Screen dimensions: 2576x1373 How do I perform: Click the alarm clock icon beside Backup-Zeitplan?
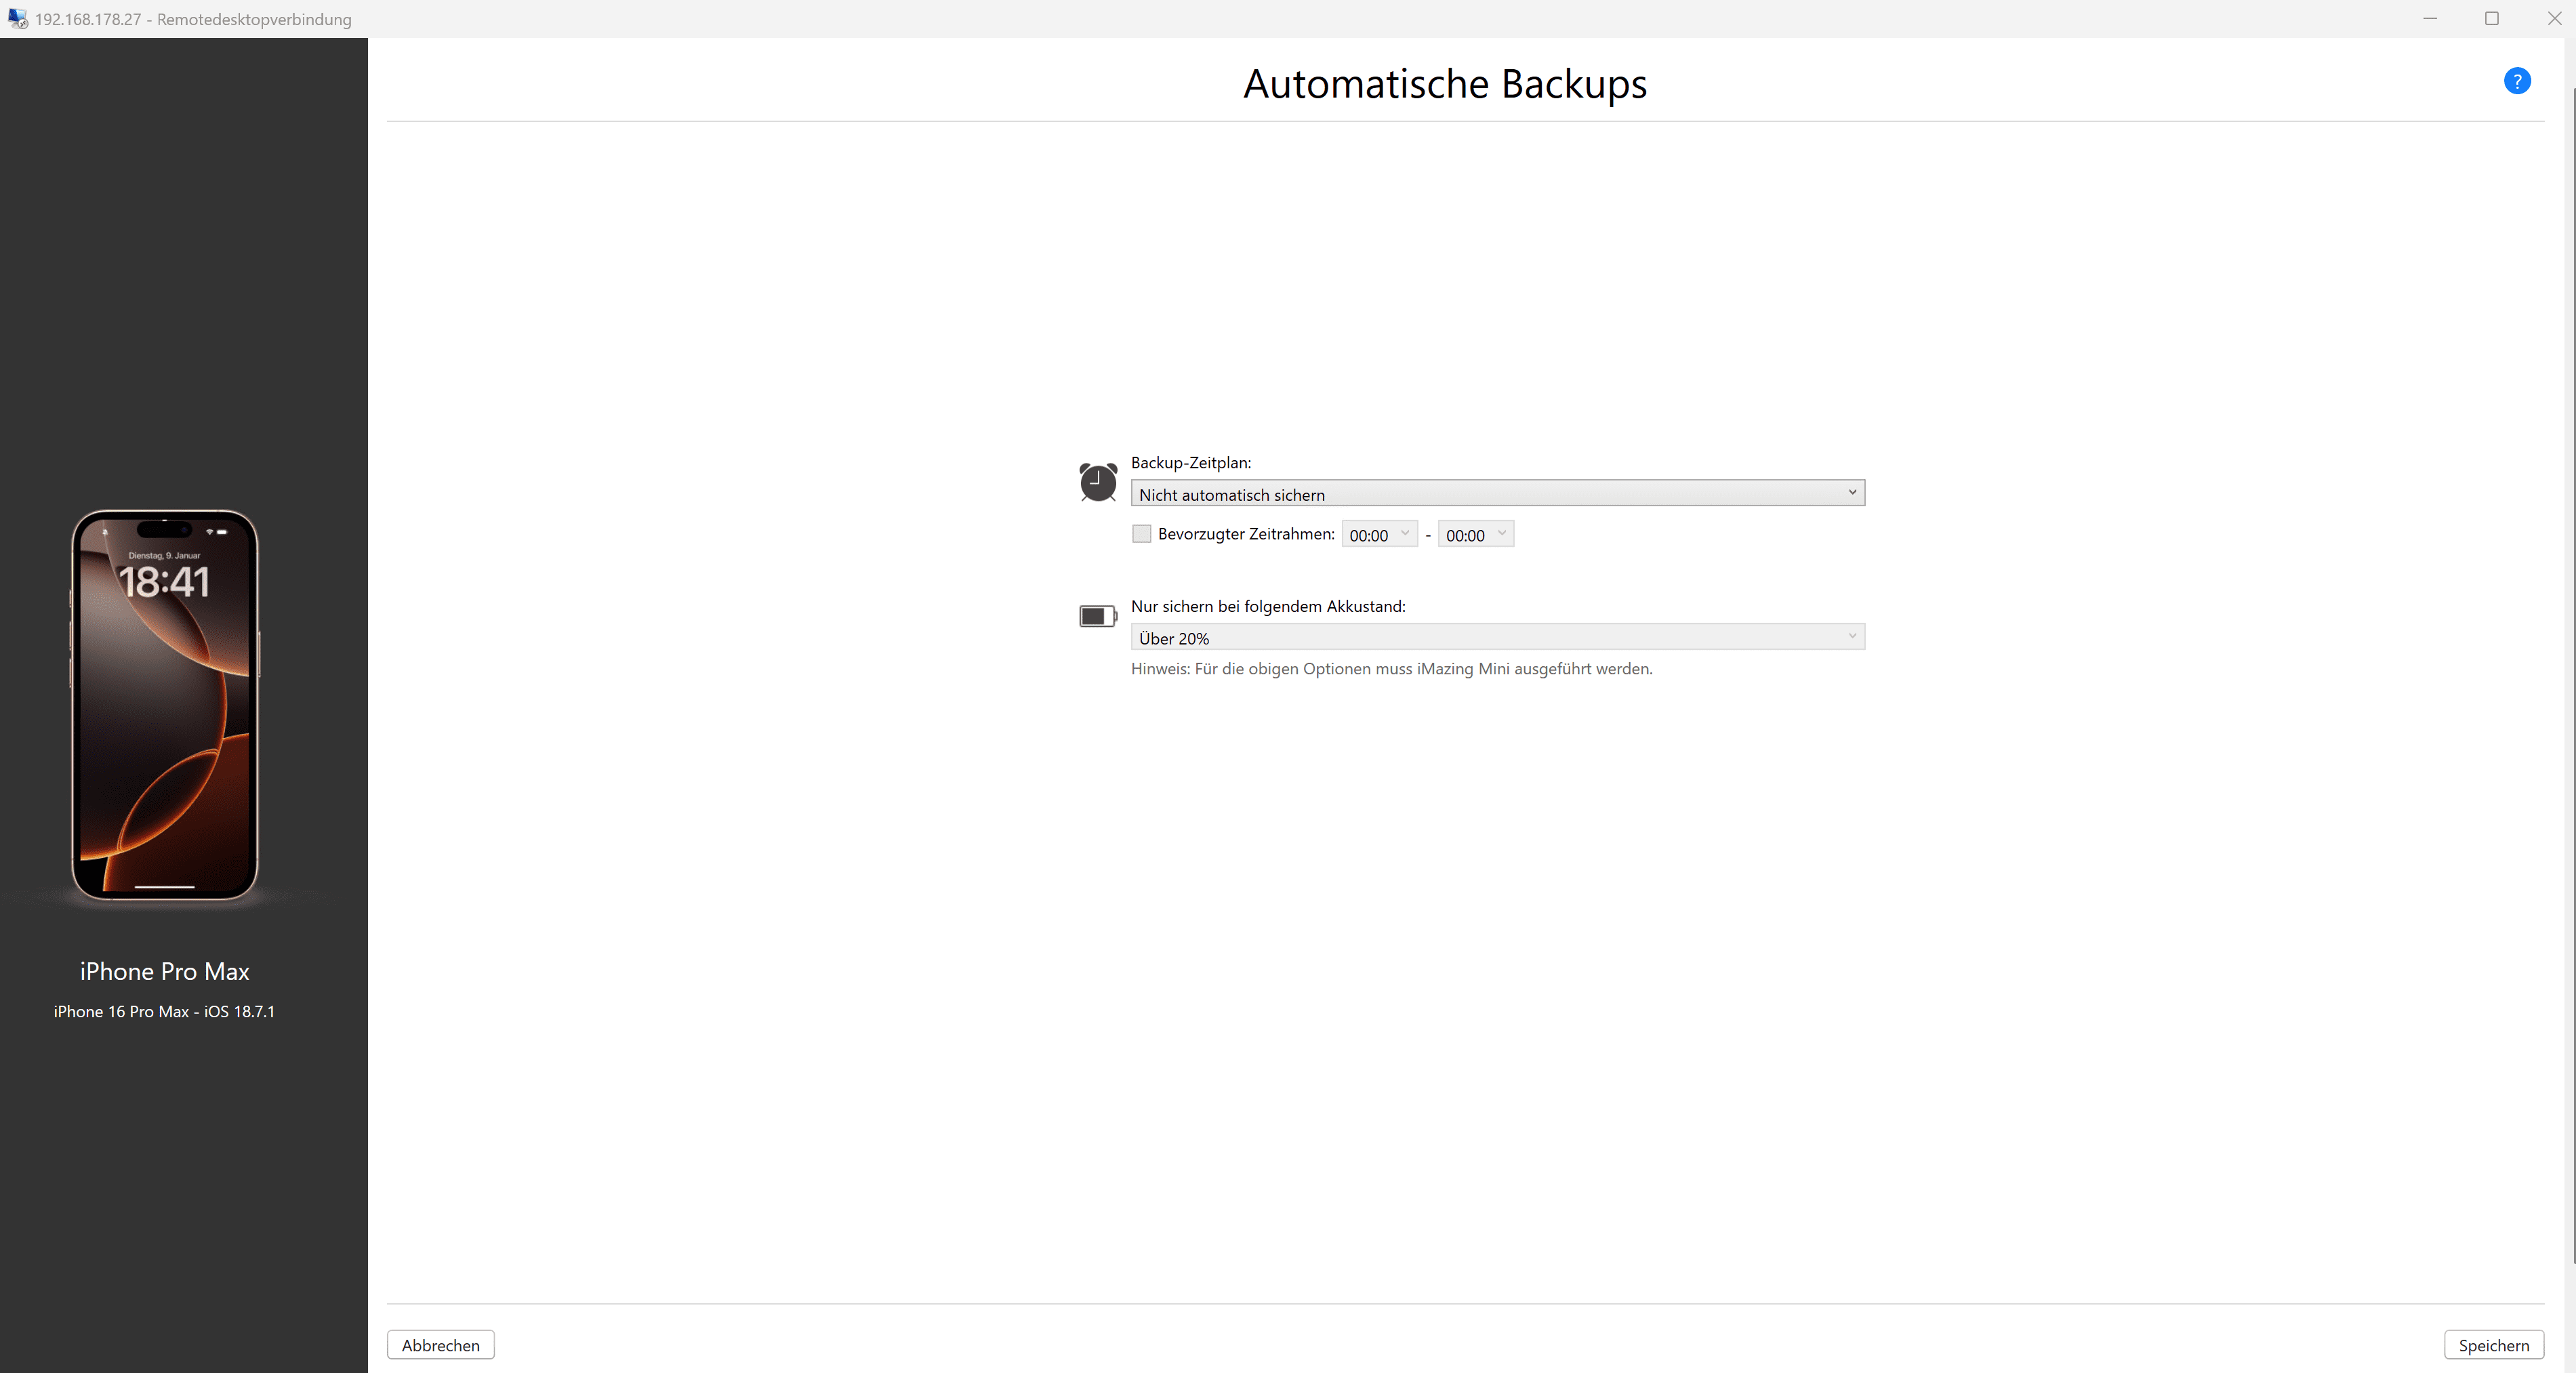point(1097,482)
